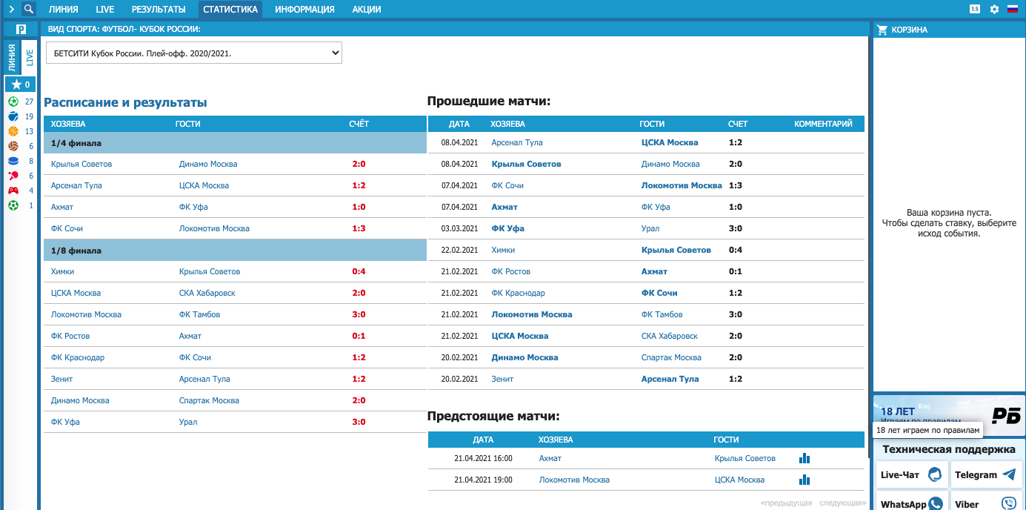Image resolution: width=1026 pixels, height=510 pixels.
Task: Select the basketball icon with 13 events
Action: click(x=13, y=131)
